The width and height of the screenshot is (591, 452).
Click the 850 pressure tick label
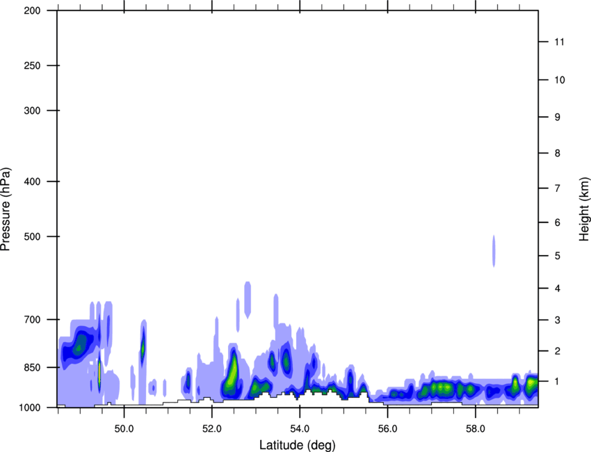coord(32,367)
